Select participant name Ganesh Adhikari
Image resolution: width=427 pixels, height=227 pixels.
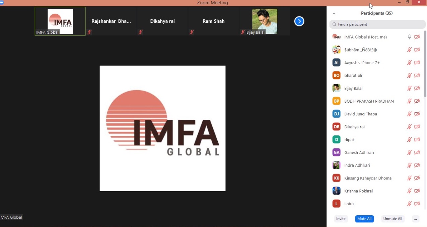tap(359, 152)
